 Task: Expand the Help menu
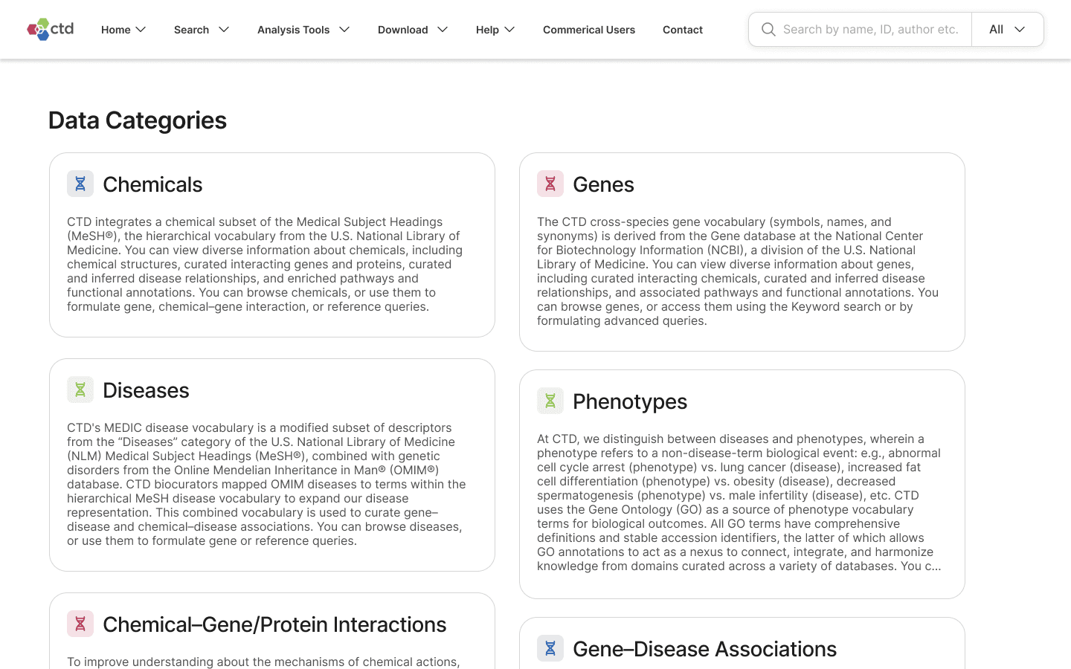click(x=495, y=30)
